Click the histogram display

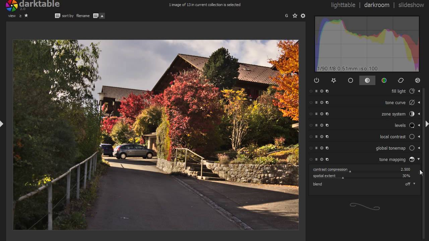click(367, 44)
